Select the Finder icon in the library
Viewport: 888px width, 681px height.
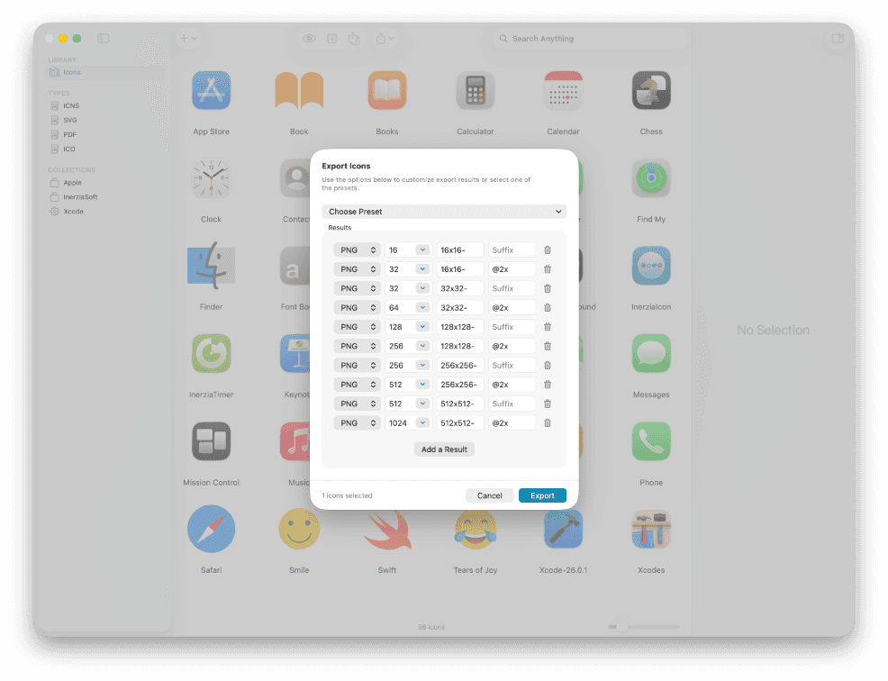coord(211,266)
